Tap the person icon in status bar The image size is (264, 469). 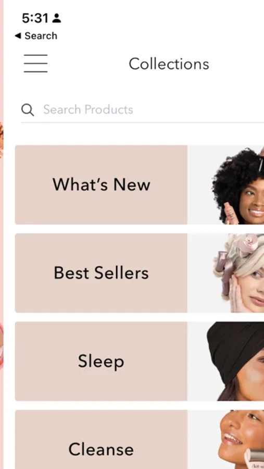pos(57,18)
